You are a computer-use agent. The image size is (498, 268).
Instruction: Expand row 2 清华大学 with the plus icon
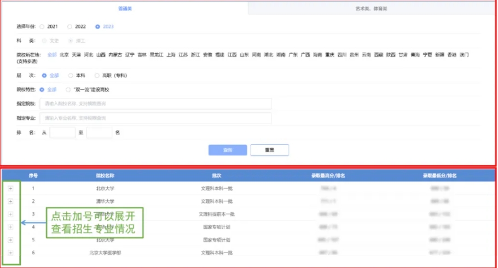10,201
